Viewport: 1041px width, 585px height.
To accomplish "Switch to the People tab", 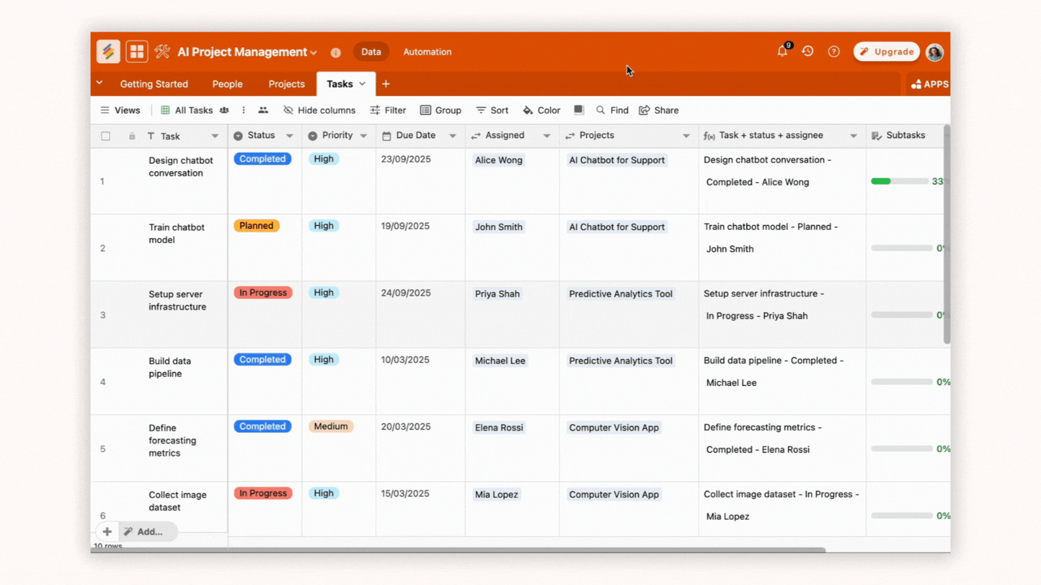I will tap(227, 84).
